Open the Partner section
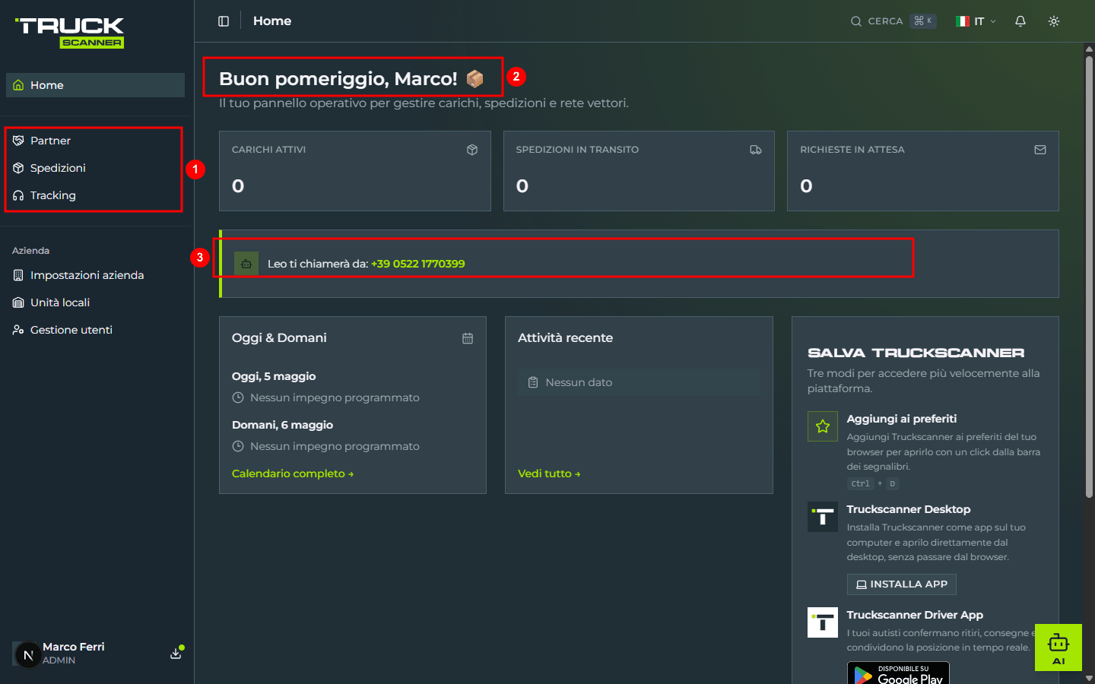 pos(95,141)
